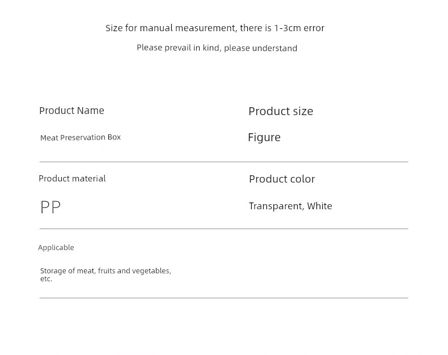This screenshot has width=448, height=355.
Task: Select the large 'PP' material text
Action: click(50, 207)
